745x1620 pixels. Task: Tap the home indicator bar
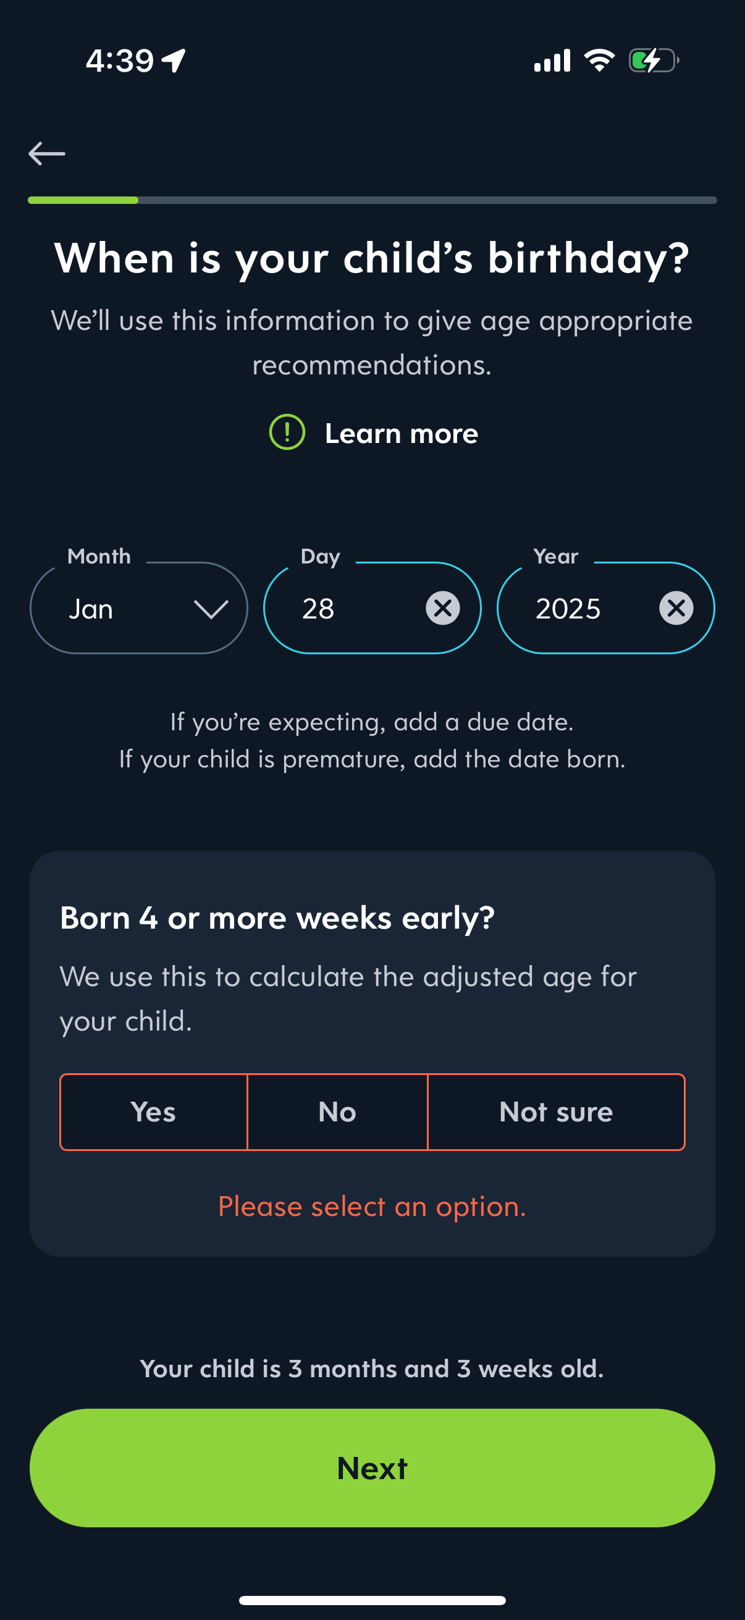coord(372,1600)
